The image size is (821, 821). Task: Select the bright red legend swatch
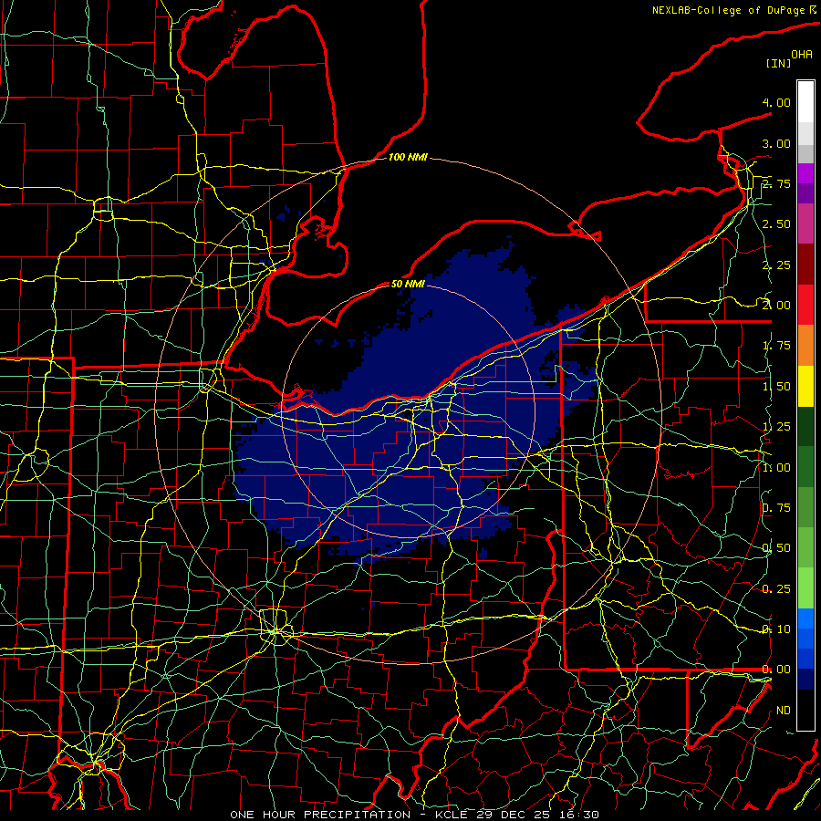[x=805, y=305]
